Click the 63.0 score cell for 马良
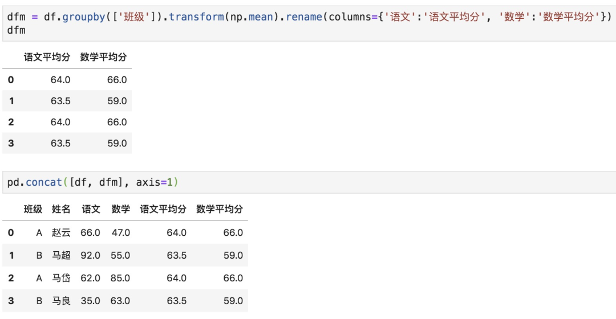This screenshot has width=616, height=319. pos(120,301)
